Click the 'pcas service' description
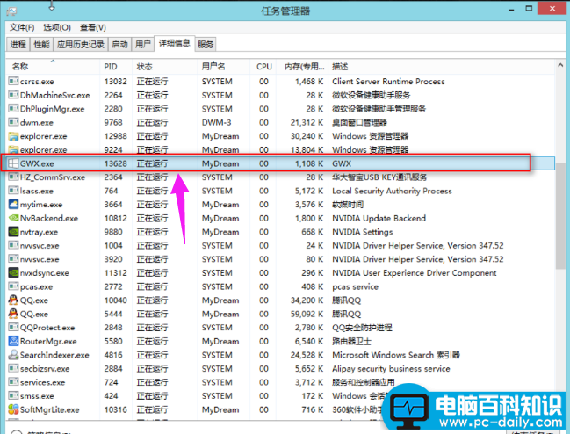The height and width of the screenshot is (434, 570). pos(355,286)
